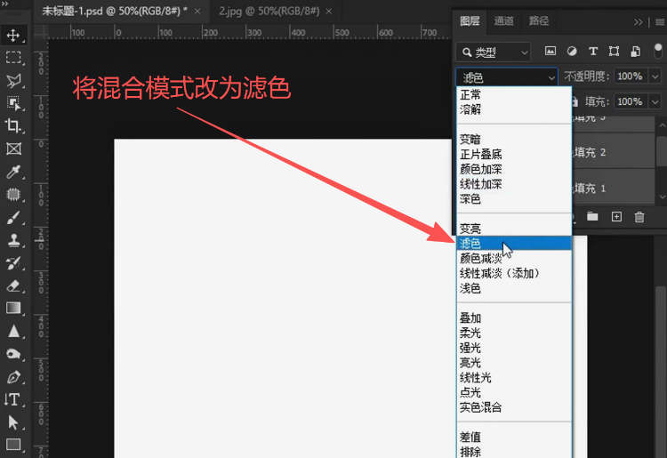Choose 实色混合 blend mode
Screen dimensions: 667x458
tap(514, 407)
